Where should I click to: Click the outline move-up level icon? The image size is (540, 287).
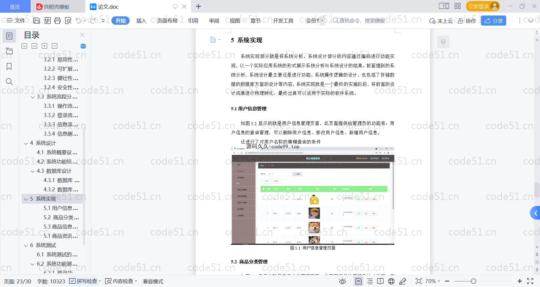point(34,46)
